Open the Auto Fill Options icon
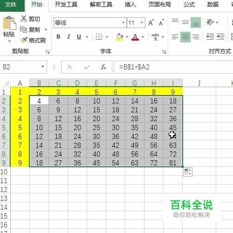233x233 pixels. pyautogui.click(x=188, y=172)
